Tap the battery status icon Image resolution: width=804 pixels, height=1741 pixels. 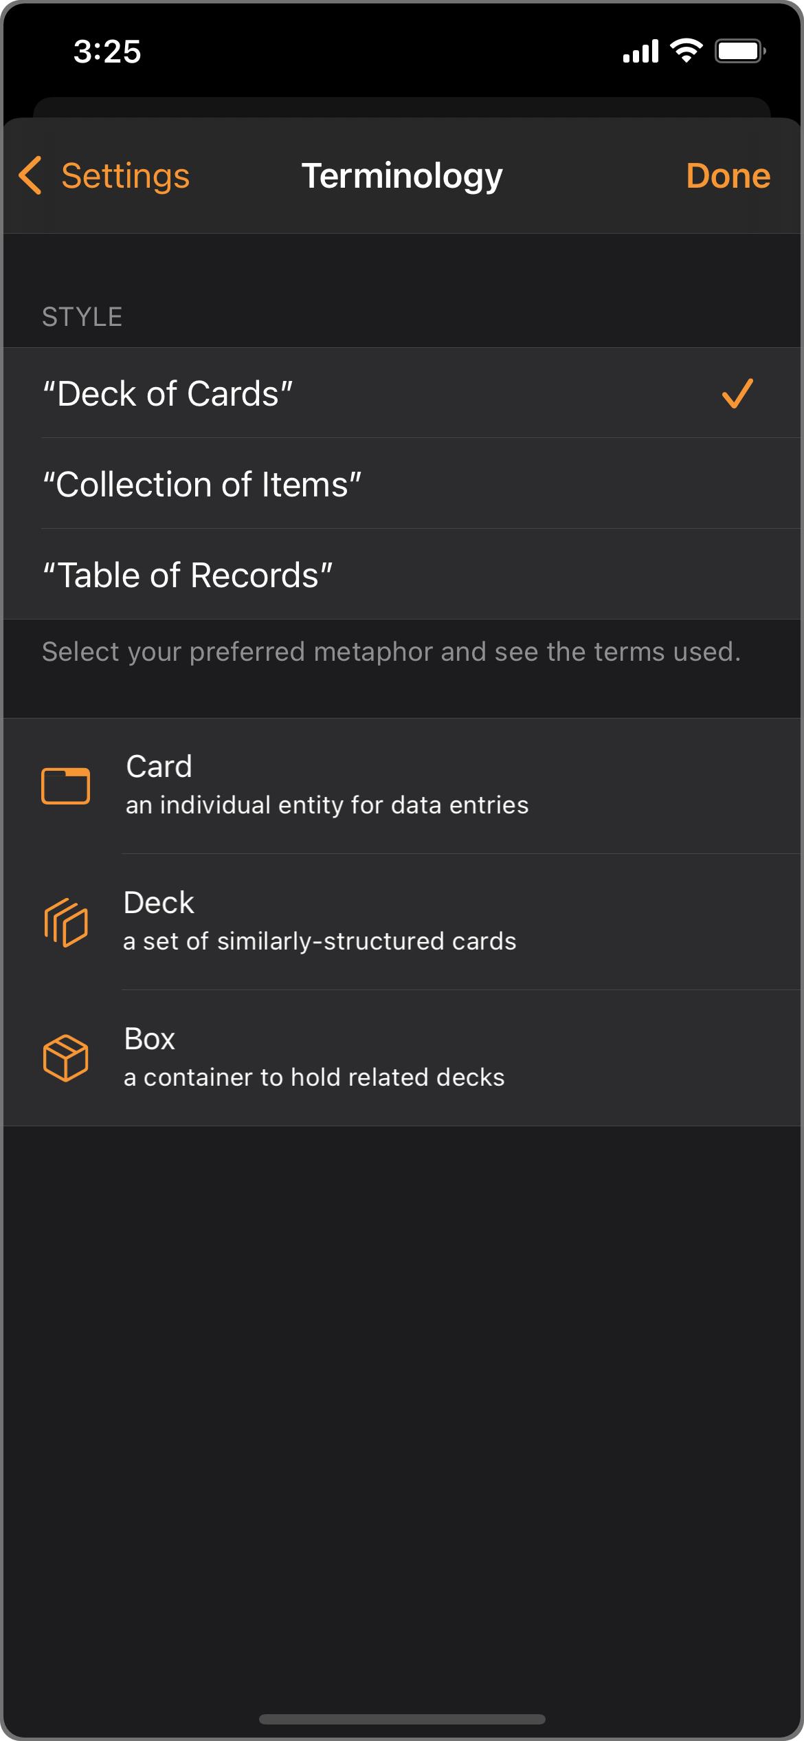[739, 51]
